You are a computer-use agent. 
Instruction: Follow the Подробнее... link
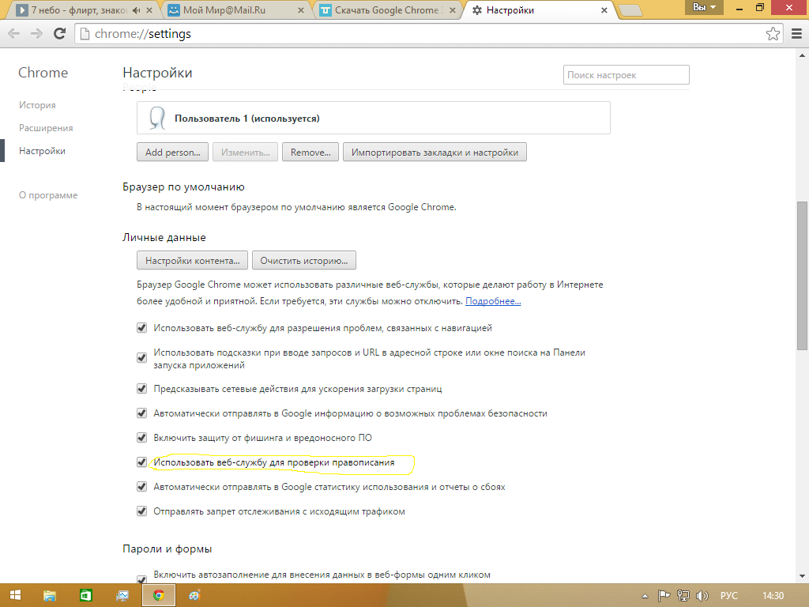click(493, 301)
